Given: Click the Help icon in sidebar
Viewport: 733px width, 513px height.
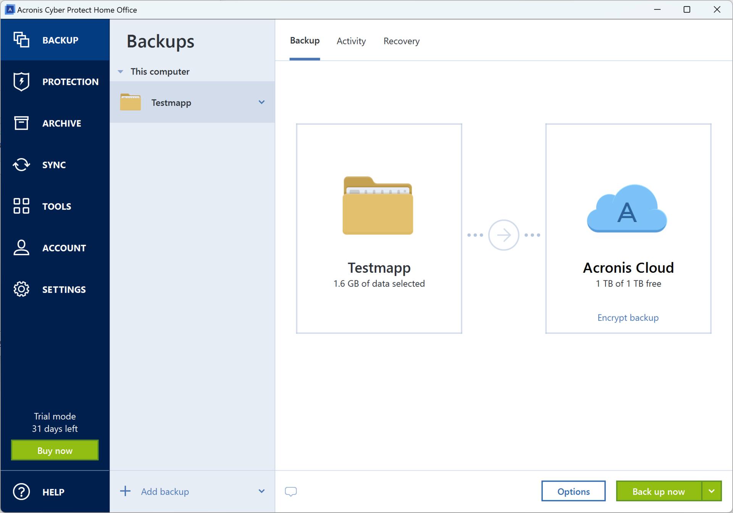Looking at the screenshot, I should click(x=20, y=492).
